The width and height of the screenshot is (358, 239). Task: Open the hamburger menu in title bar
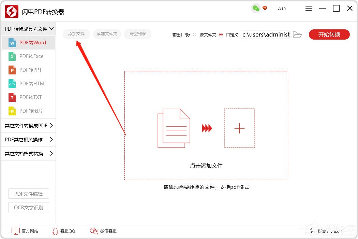pyautogui.click(x=309, y=8)
